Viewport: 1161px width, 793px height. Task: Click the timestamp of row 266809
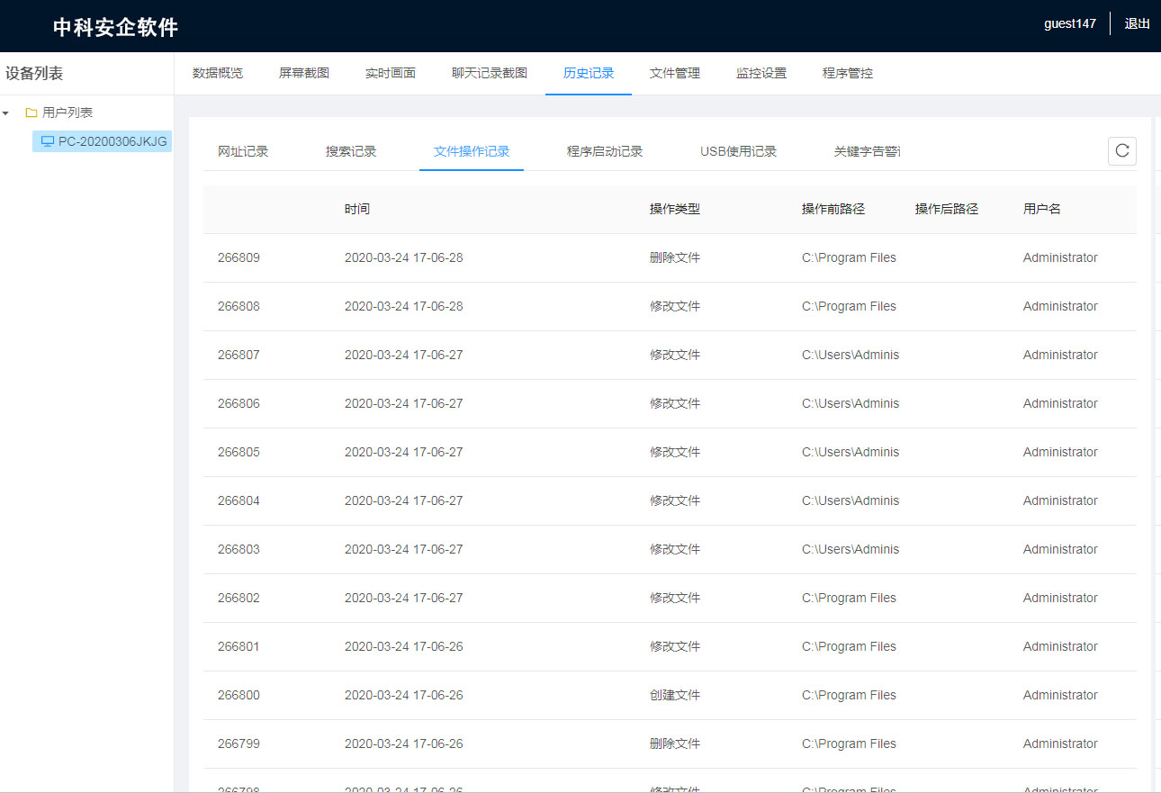tap(403, 257)
